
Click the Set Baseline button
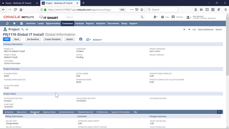point(33,39)
